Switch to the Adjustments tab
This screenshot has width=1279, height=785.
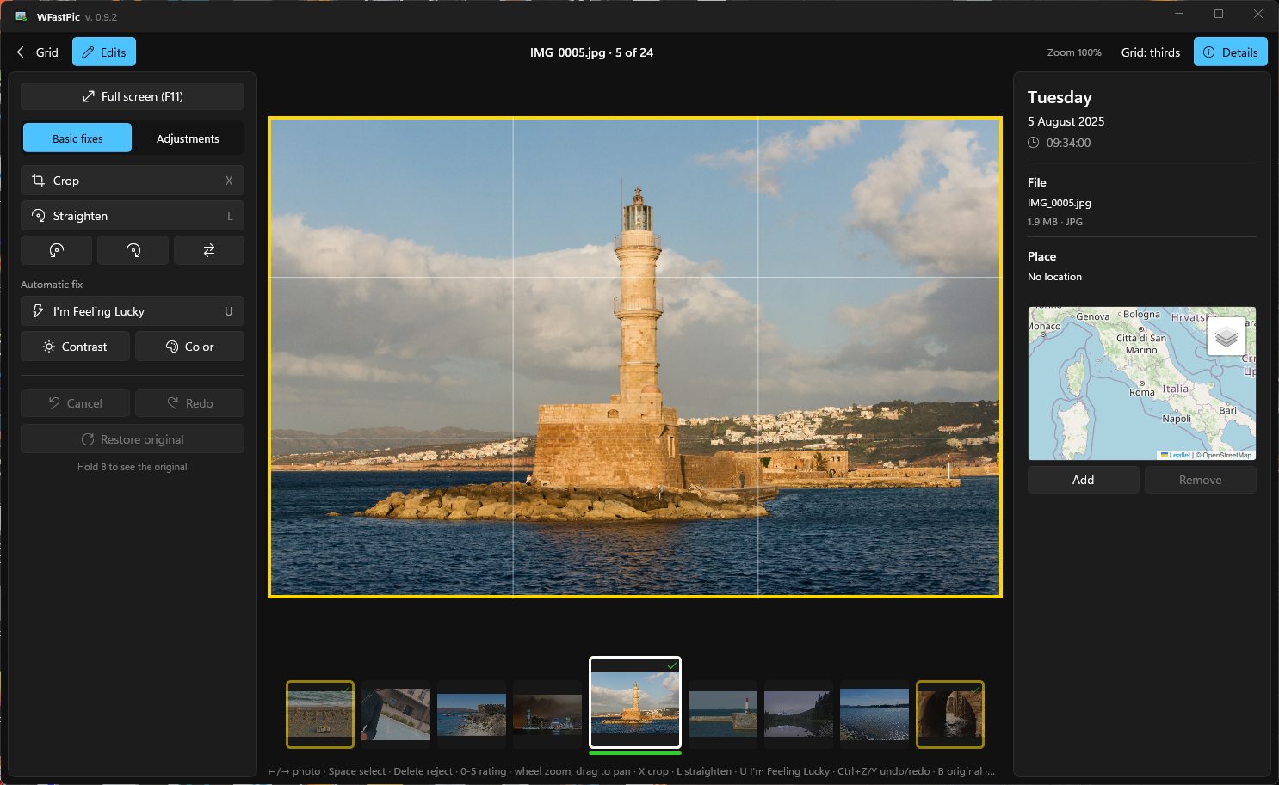click(x=188, y=138)
